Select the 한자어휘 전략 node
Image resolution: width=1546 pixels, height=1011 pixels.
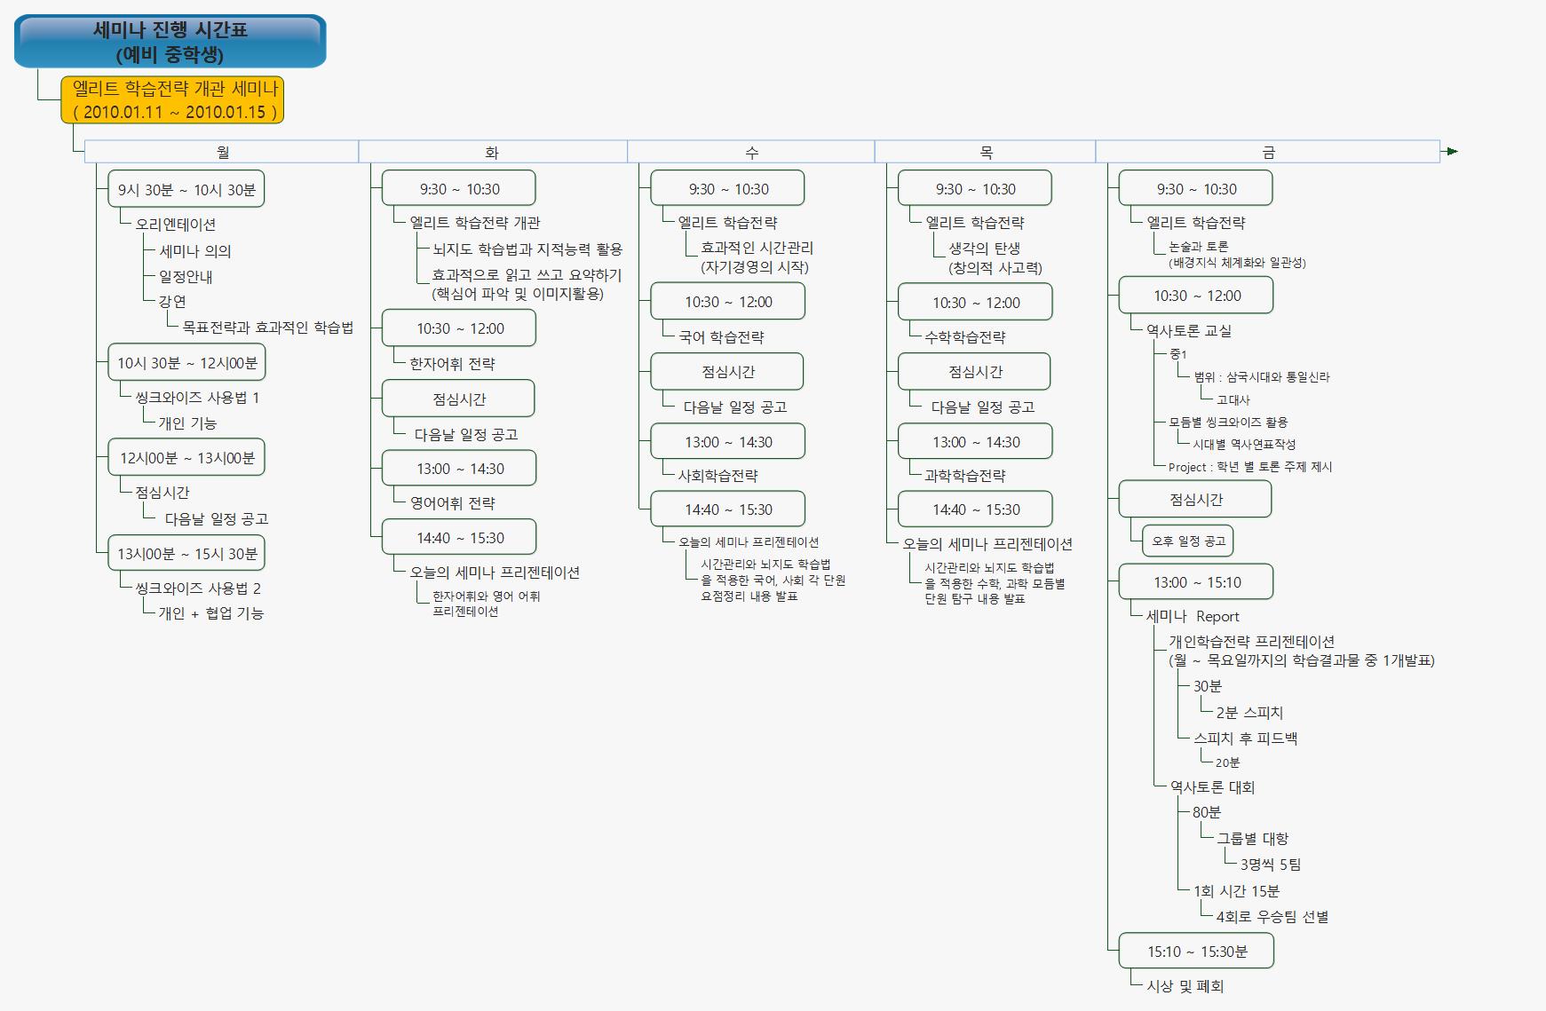pos(452,364)
